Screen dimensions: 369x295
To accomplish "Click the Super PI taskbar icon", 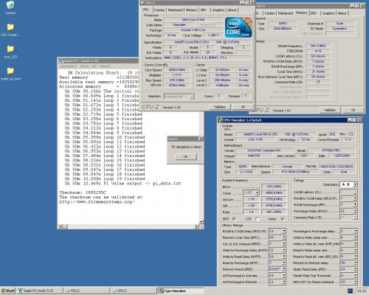I will coord(21,291).
